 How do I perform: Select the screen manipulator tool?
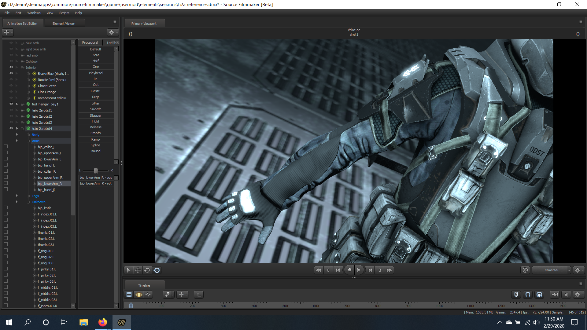coord(157,270)
